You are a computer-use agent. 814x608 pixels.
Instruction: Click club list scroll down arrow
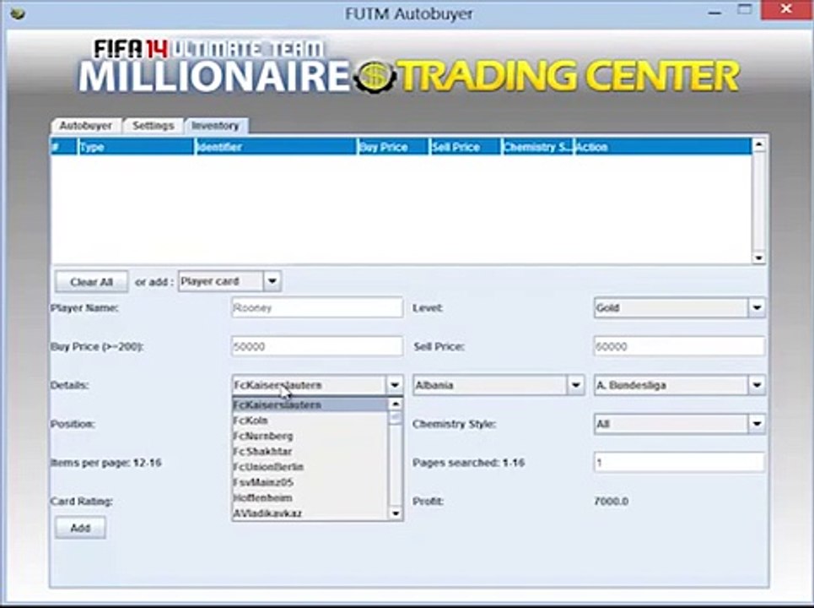[396, 513]
